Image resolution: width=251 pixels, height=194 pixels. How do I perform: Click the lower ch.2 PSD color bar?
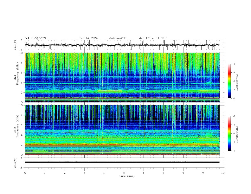pos(229,133)
